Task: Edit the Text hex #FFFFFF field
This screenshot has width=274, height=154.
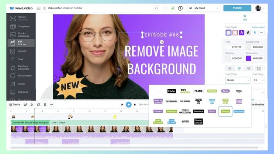Action: 237,47
